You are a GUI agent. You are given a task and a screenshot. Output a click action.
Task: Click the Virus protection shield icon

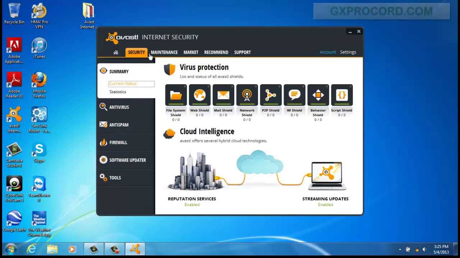click(x=170, y=70)
